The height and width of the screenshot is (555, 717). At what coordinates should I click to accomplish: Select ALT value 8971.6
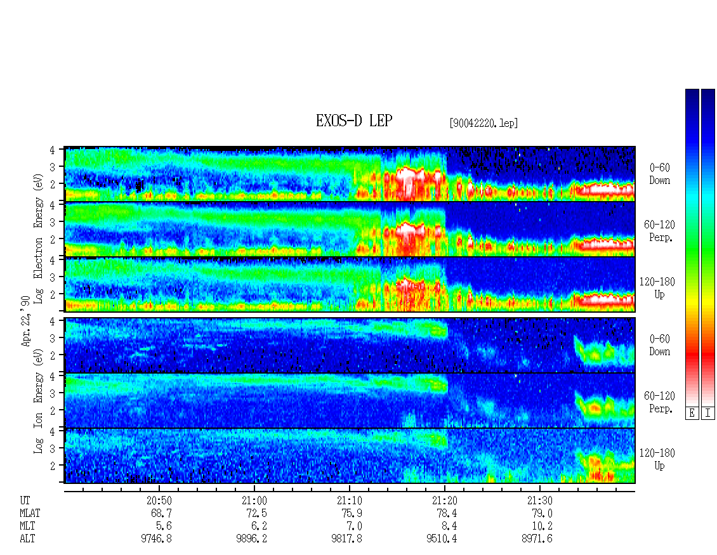(x=537, y=539)
